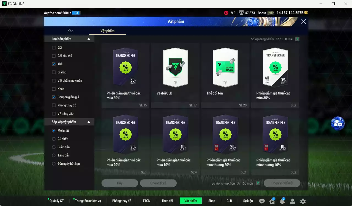352x206 pixels.
Task: Collapse the Sắp xếp vật phẩm section
Action: tap(89, 122)
